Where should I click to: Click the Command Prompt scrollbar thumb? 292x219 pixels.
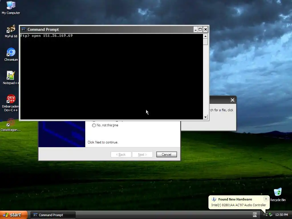click(205, 42)
